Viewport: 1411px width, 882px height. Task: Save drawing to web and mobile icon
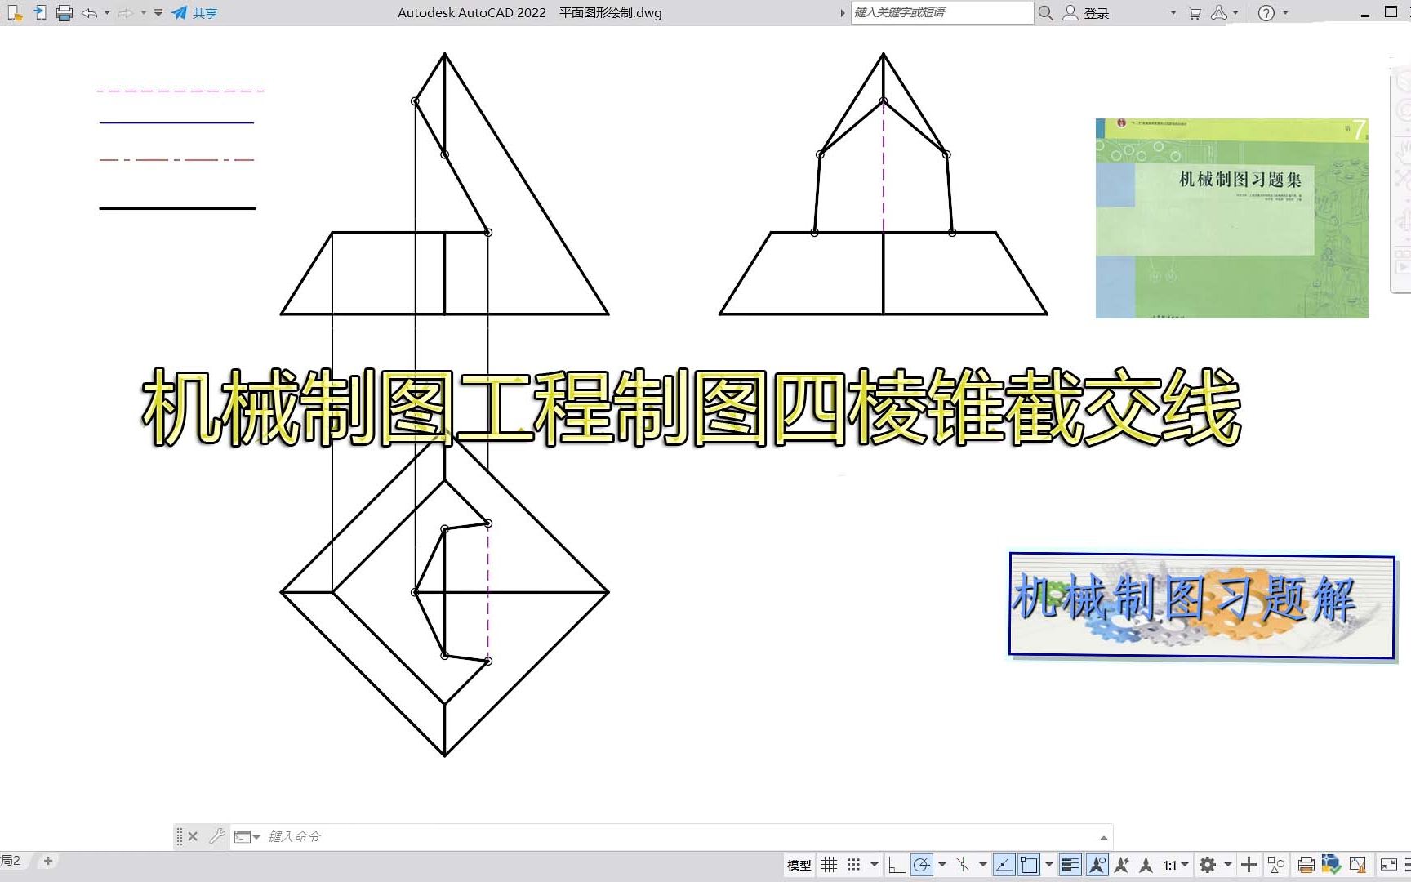point(40,12)
